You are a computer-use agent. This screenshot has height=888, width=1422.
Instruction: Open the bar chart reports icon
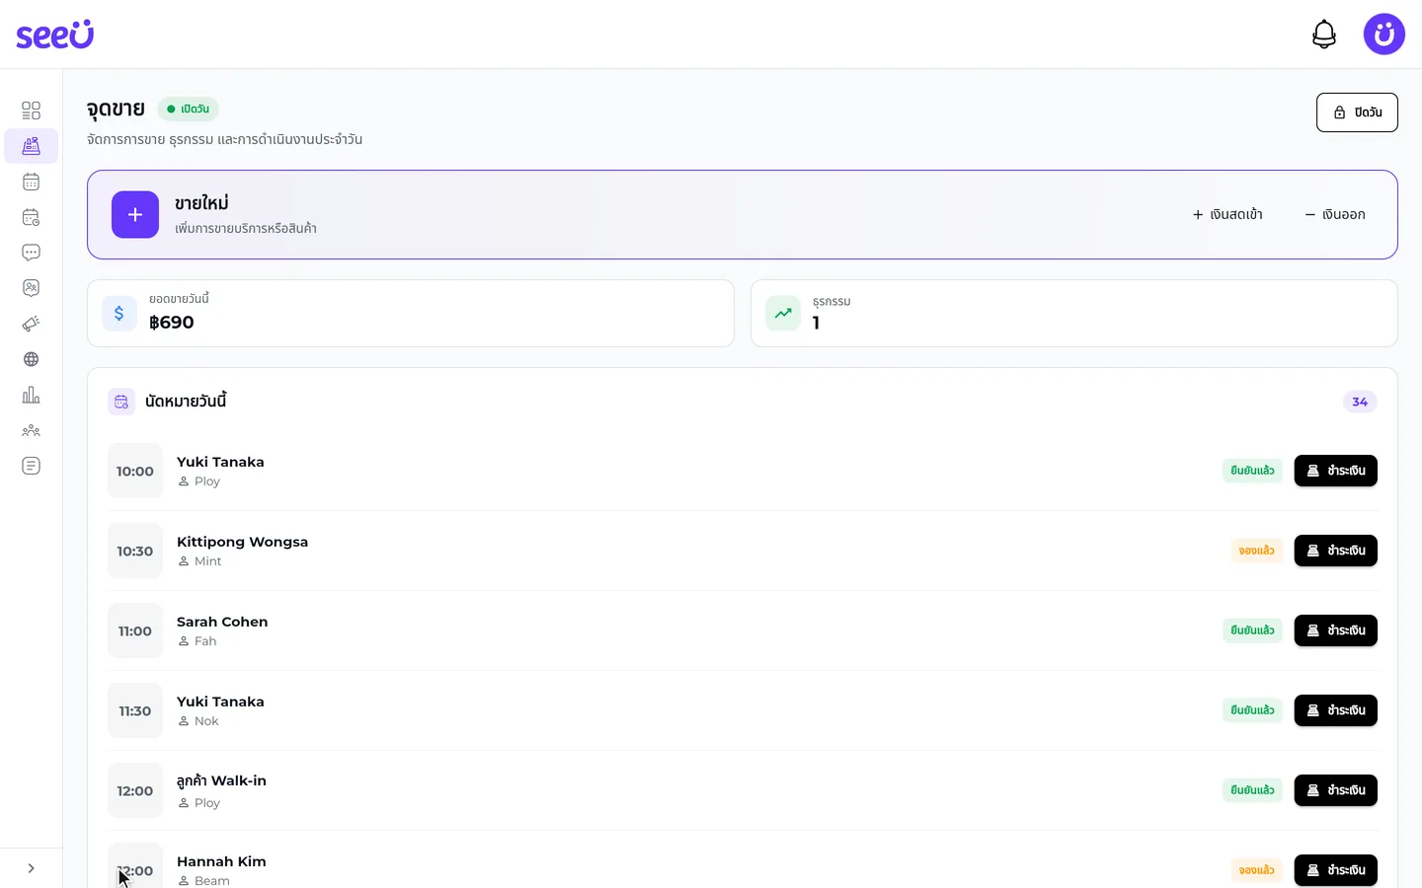[31, 395]
